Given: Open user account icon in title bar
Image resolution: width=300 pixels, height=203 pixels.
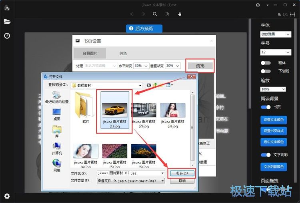Looking at the screenshot, I should coord(258,5).
